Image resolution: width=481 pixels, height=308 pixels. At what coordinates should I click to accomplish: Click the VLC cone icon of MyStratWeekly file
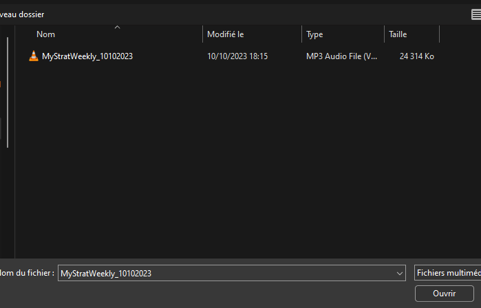pos(34,56)
